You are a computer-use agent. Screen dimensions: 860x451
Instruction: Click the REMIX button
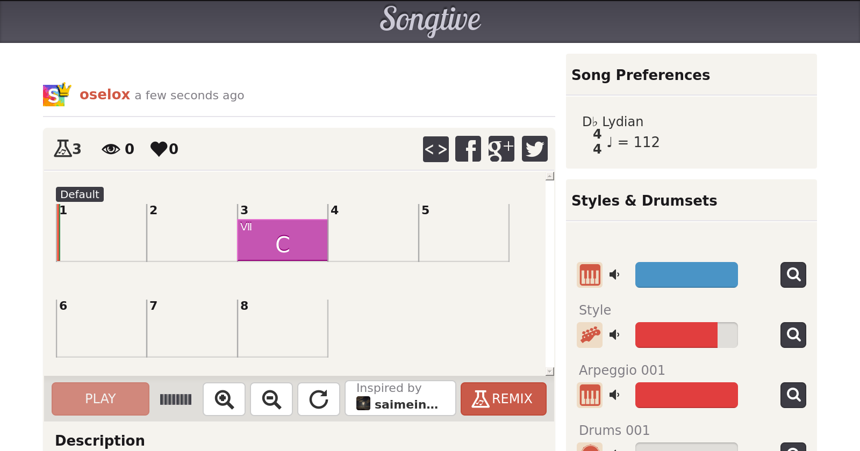[x=503, y=399]
